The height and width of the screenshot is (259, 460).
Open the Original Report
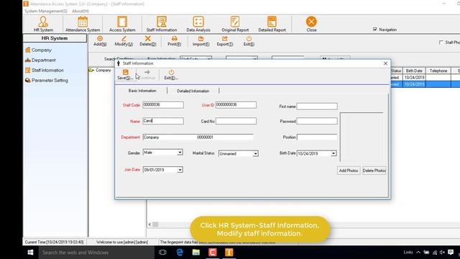(235, 24)
